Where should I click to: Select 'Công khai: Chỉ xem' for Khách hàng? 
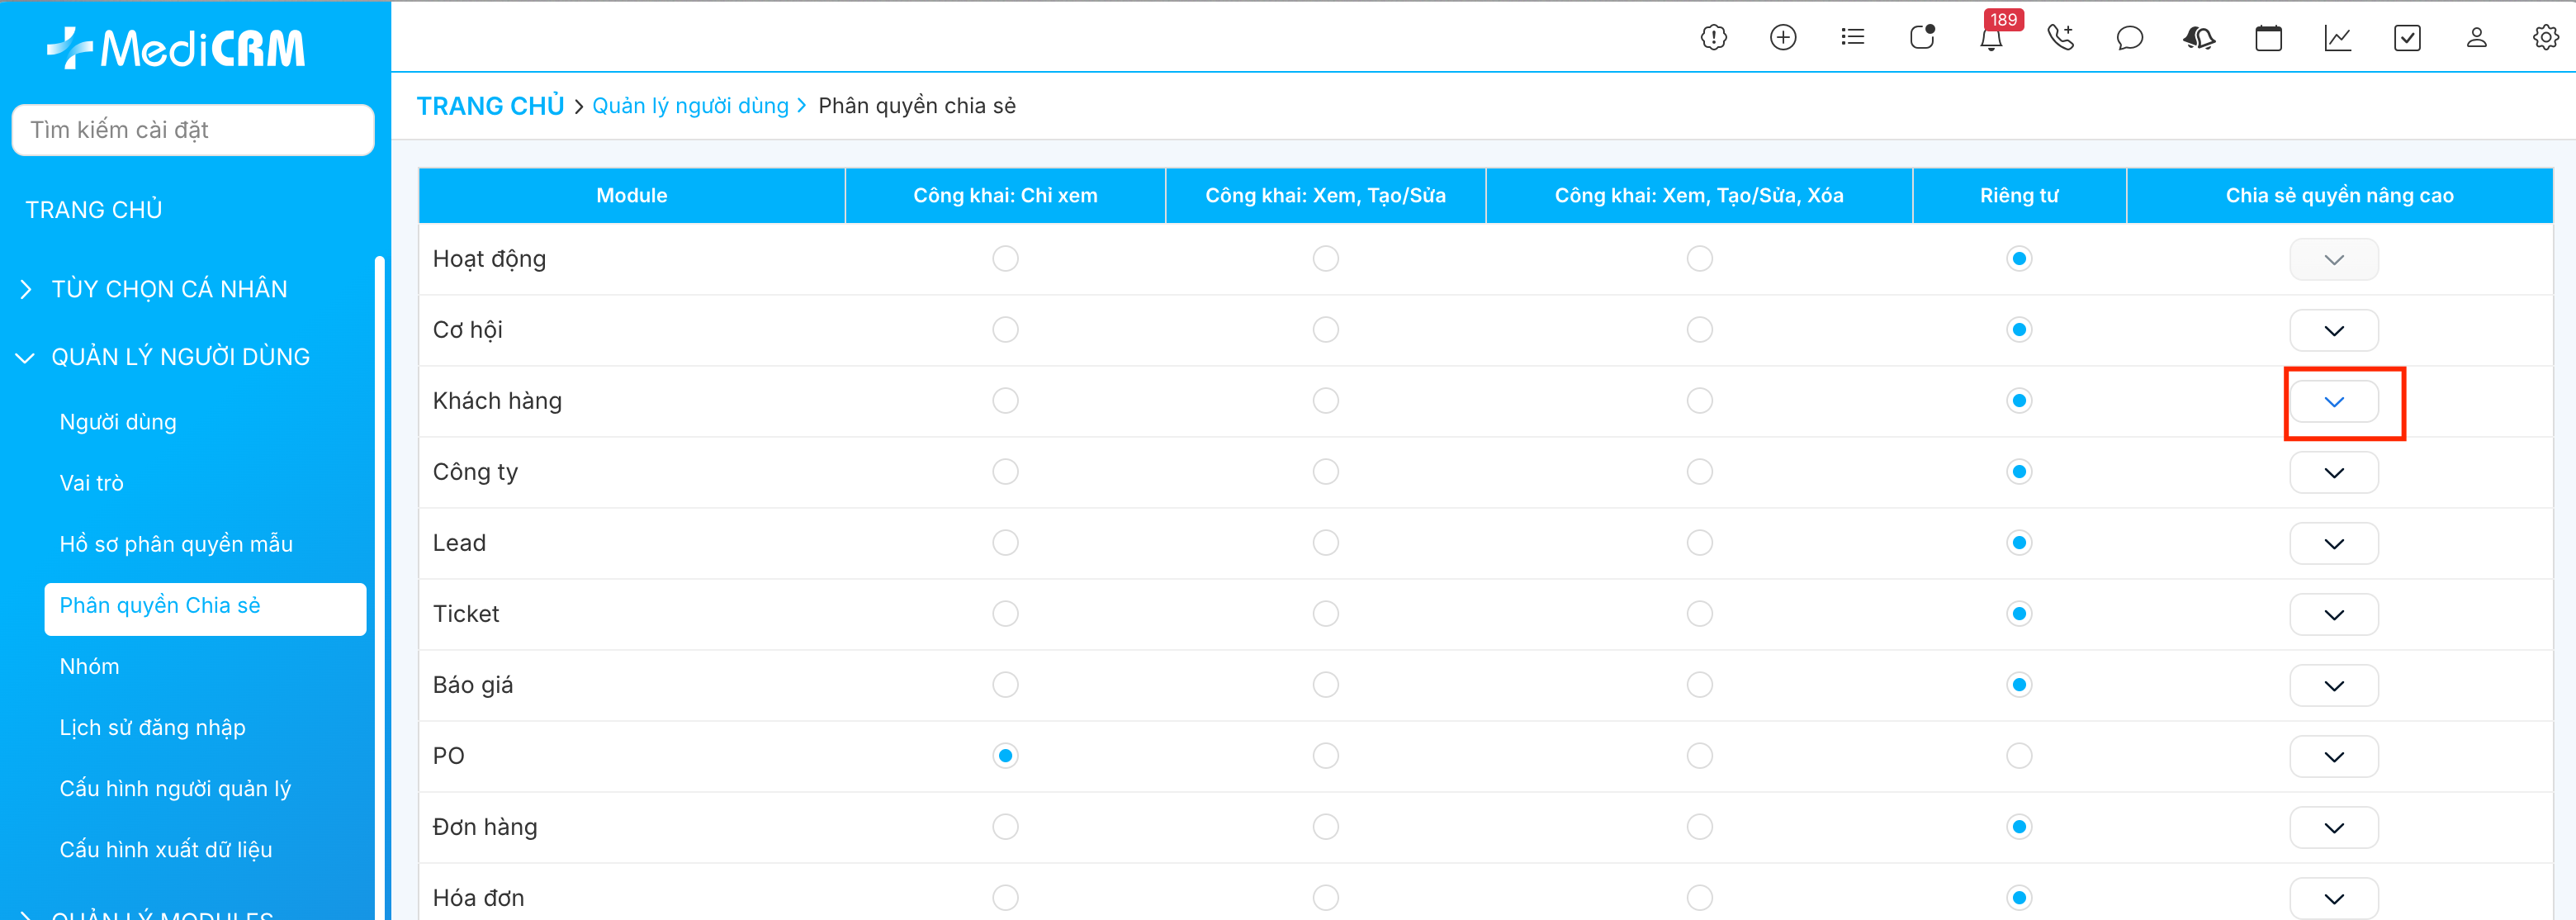pyautogui.click(x=1005, y=401)
